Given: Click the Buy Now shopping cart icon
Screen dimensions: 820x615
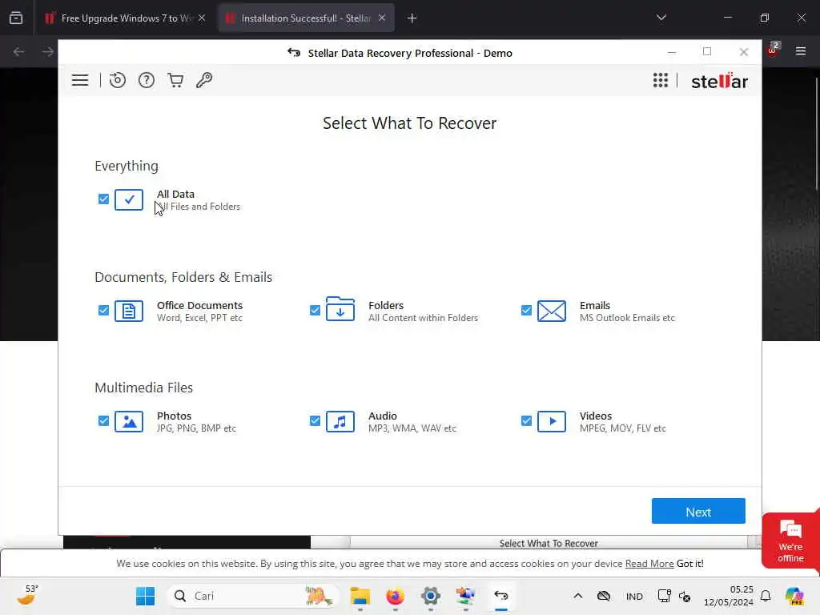Looking at the screenshot, I should pyautogui.click(x=175, y=80).
